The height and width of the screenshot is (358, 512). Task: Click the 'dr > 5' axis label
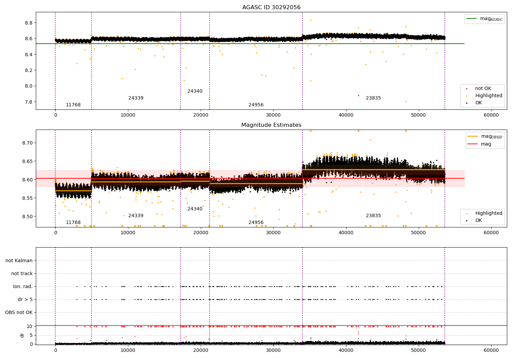tap(25, 299)
